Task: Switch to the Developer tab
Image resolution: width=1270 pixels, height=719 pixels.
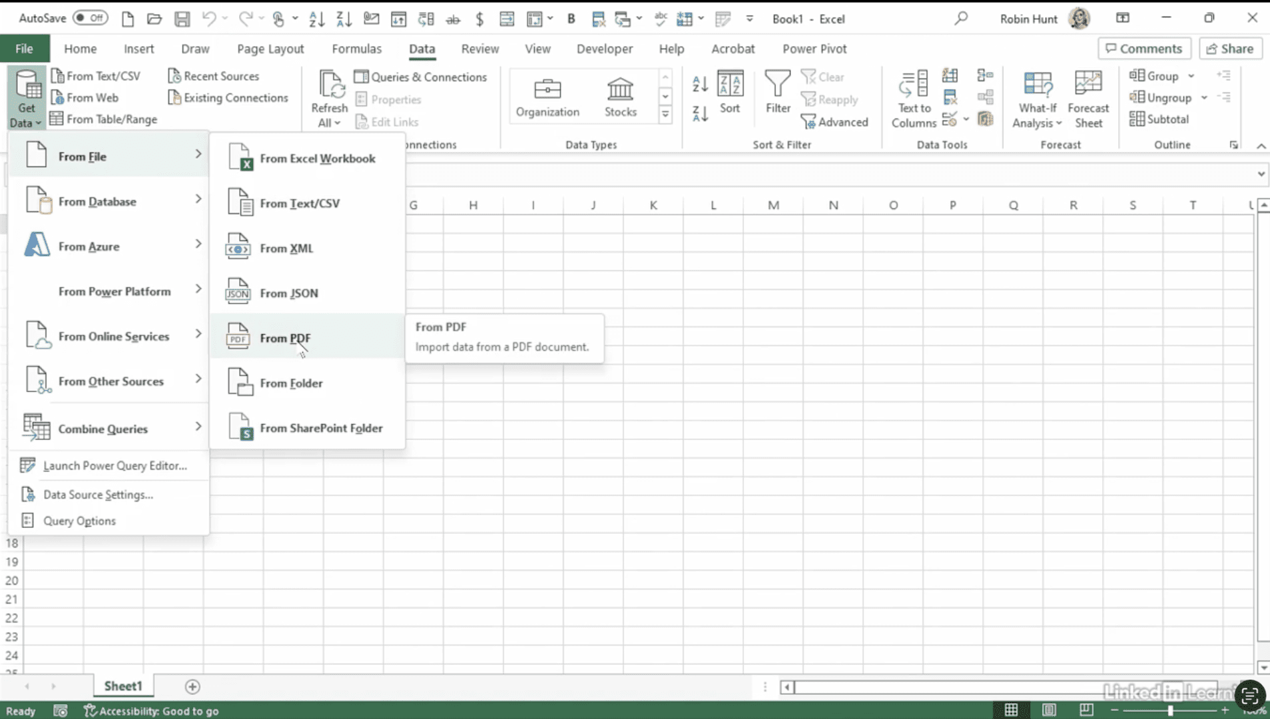Action: click(x=604, y=49)
